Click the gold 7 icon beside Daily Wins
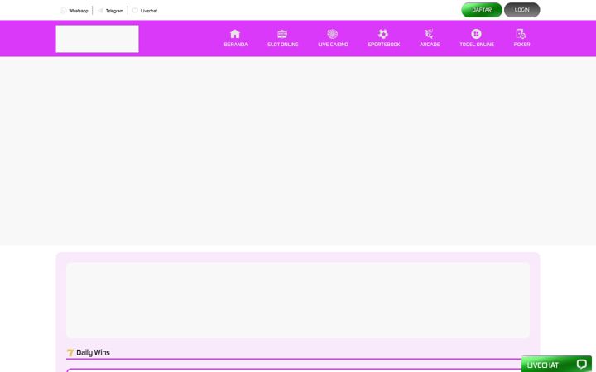 (x=70, y=353)
